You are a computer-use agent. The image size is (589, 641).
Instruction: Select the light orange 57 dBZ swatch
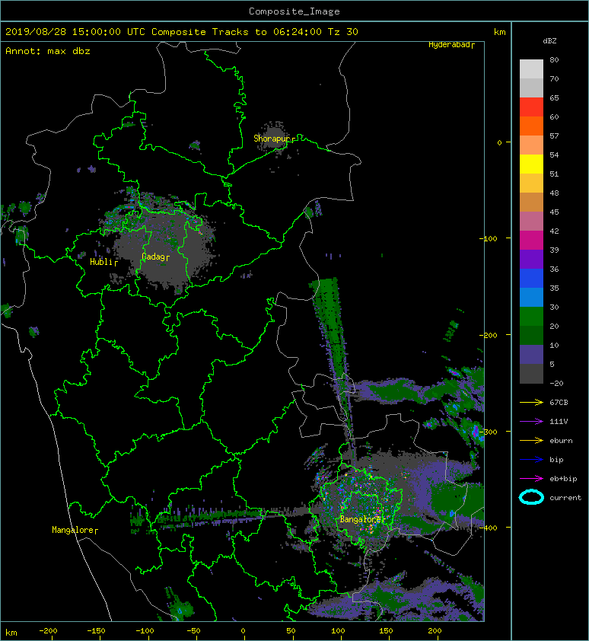click(x=531, y=145)
